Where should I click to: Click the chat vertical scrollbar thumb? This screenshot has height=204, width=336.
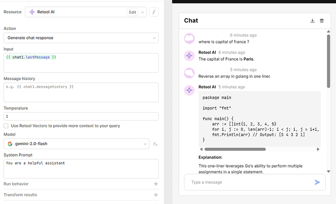click(x=329, y=61)
